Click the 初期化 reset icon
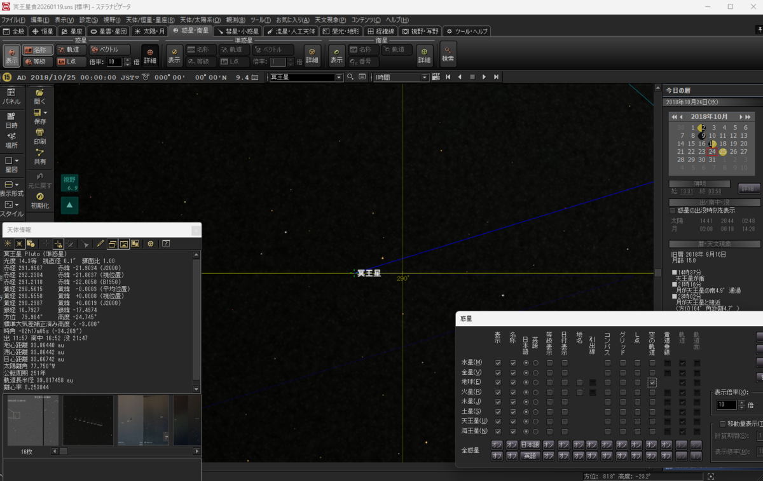 (40, 200)
